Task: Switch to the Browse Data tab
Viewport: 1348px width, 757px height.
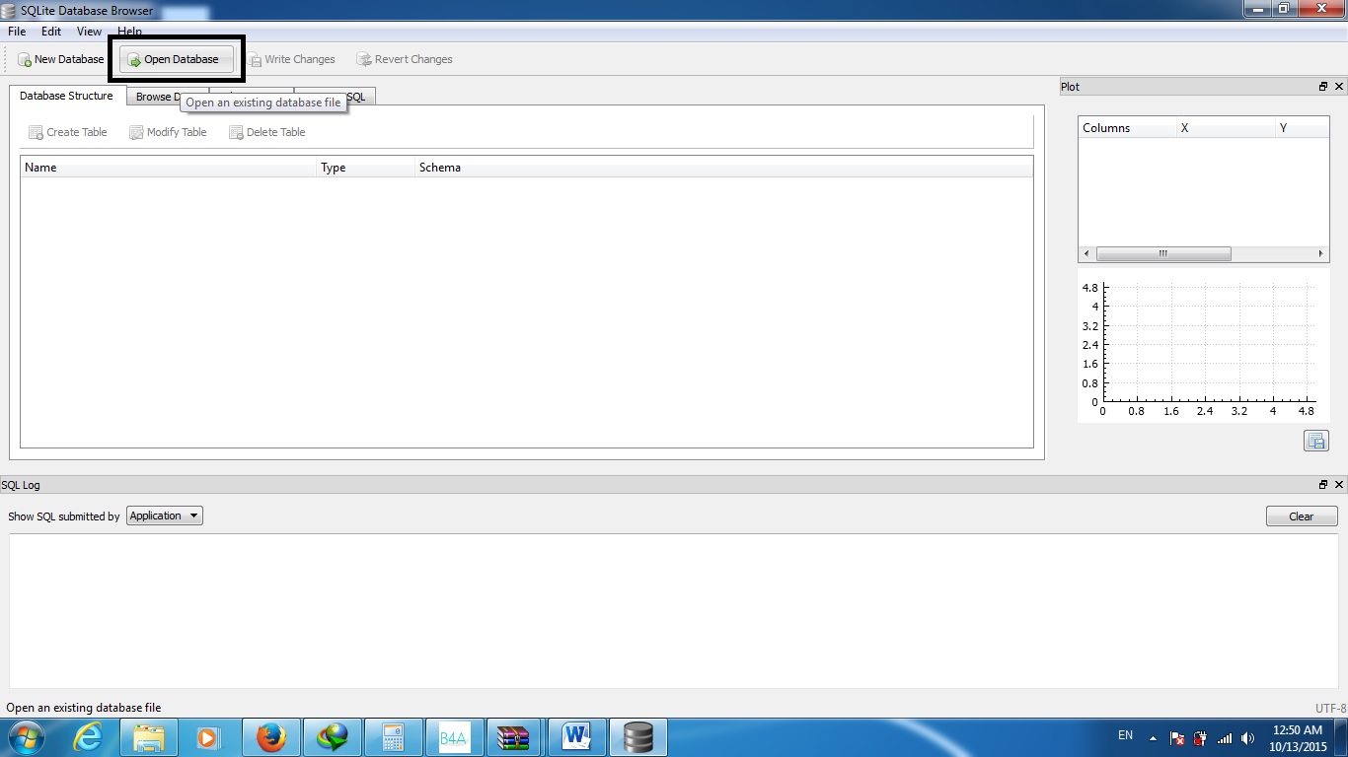Action: pos(155,97)
